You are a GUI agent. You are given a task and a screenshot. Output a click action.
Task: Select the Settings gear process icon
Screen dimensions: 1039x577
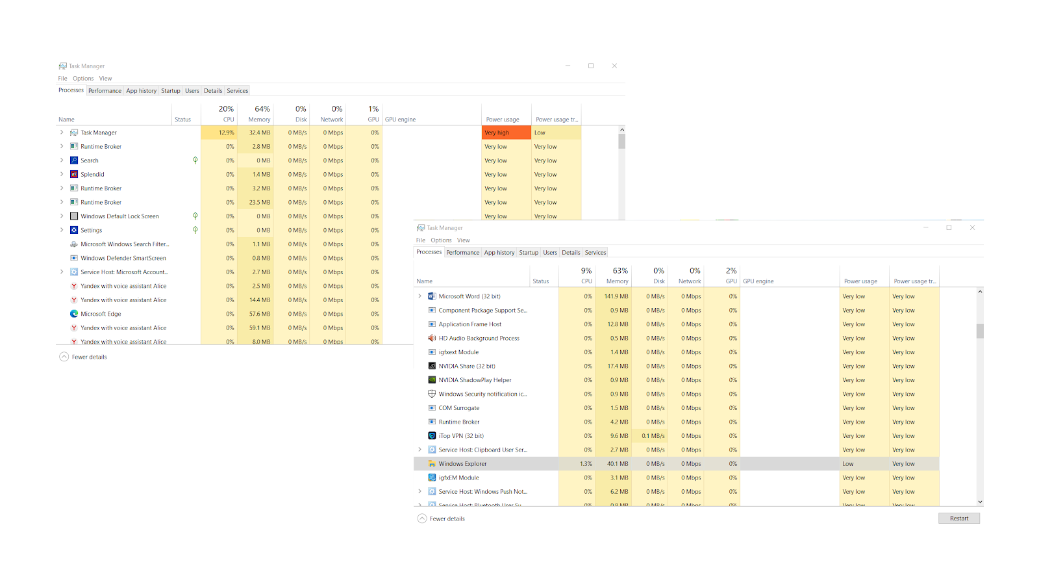tap(74, 230)
